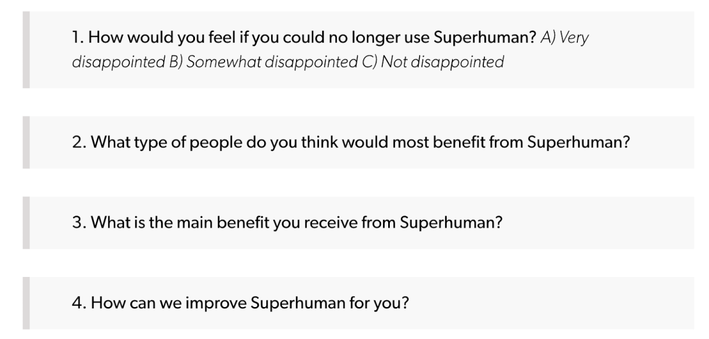709x339 pixels.
Task: Click the gray quote bar beside question 1
Action: tap(26, 50)
